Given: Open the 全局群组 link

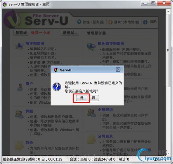Looking at the screenshot, I should coord(105,110).
